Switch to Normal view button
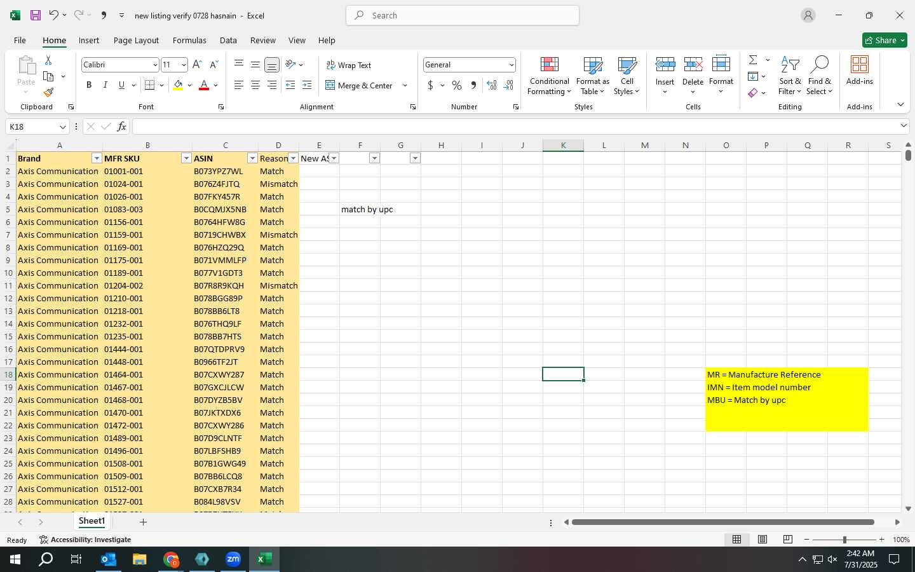The height and width of the screenshot is (572, 915). tap(736, 539)
